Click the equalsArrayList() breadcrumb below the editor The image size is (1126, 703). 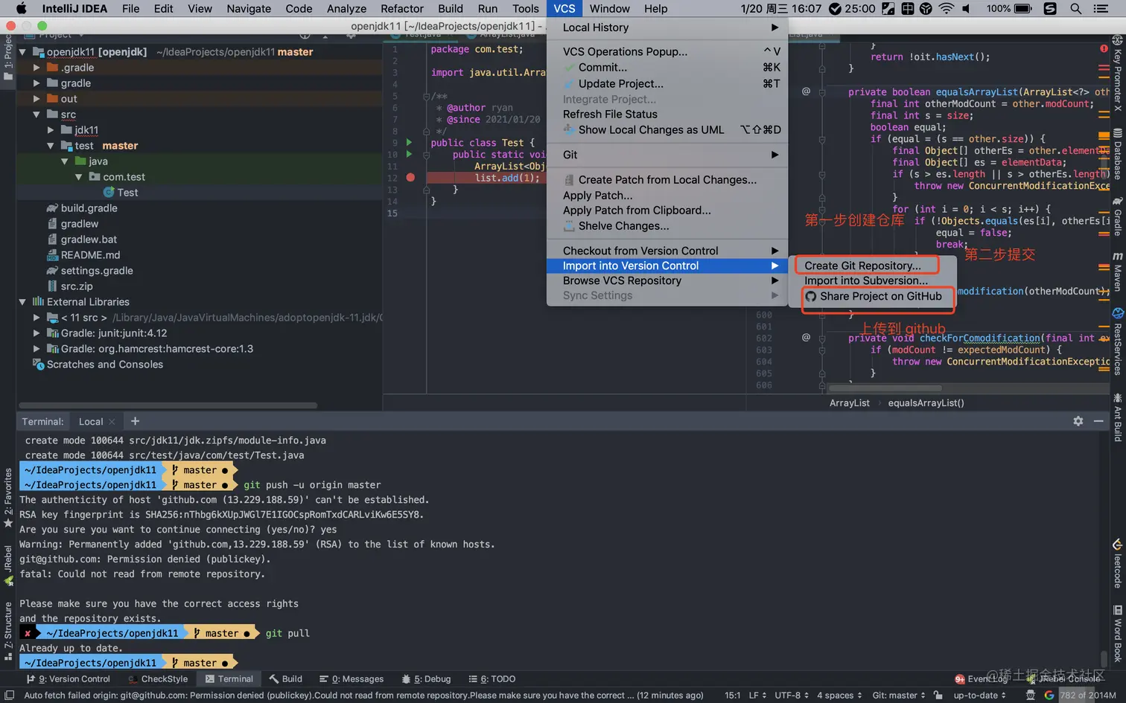point(926,403)
